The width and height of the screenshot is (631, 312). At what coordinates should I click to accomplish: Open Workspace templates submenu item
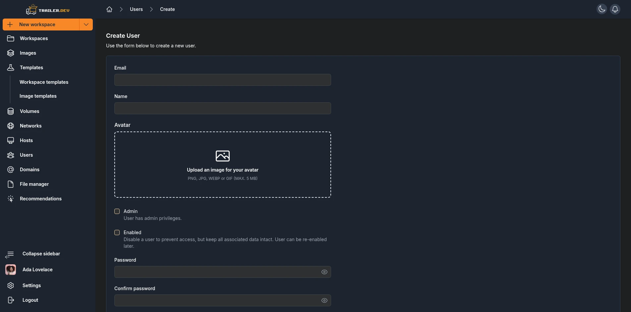(x=44, y=82)
